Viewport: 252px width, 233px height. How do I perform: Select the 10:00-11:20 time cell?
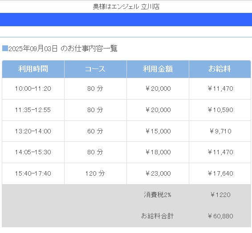click(x=33, y=88)
